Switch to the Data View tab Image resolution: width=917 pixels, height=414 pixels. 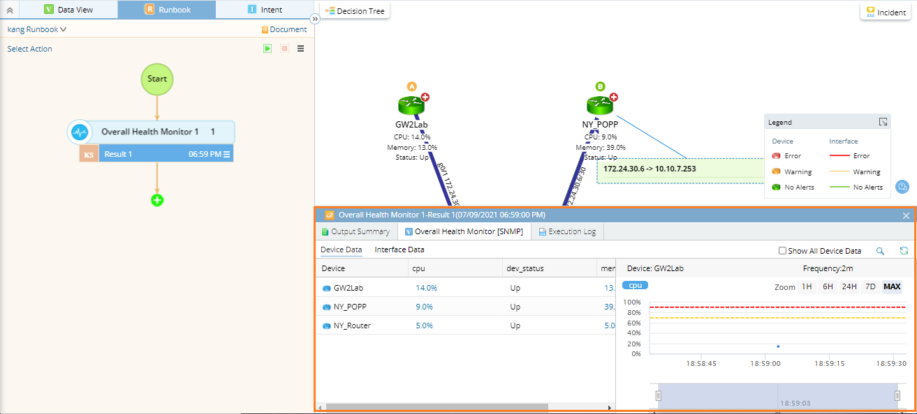coord(68,10)
